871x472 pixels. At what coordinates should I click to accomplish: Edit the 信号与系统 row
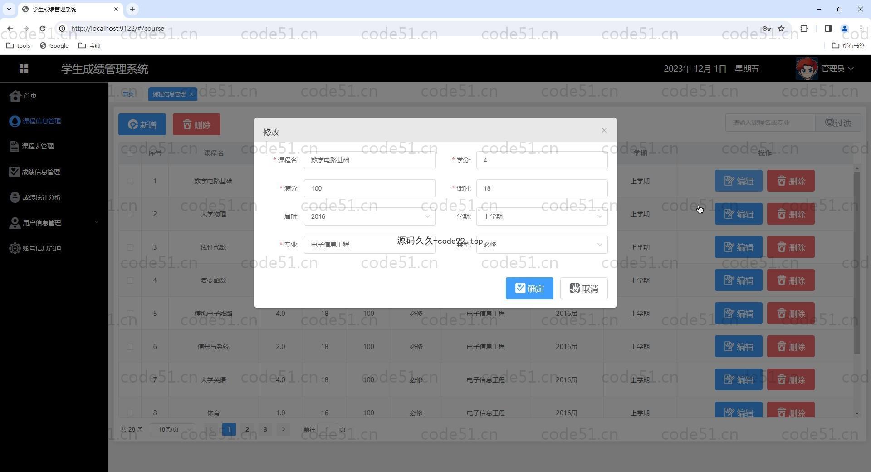(739, 347)
